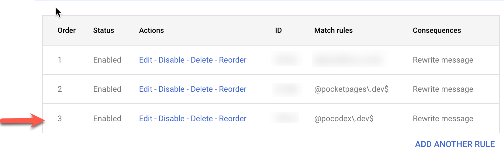Click the Order column header
Viewport: 504px width, 161px height.
click(x=67, y=30)
